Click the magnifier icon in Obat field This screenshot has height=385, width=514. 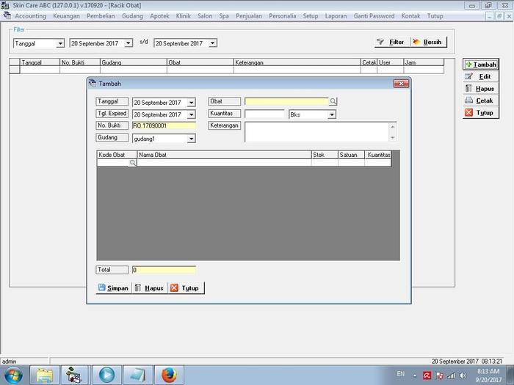coord(333,102)
